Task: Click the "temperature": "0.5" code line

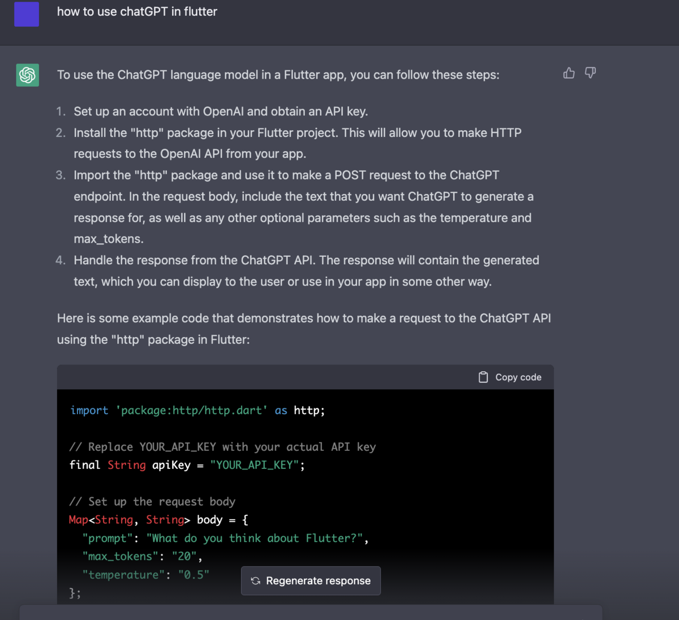Action: 145,575
